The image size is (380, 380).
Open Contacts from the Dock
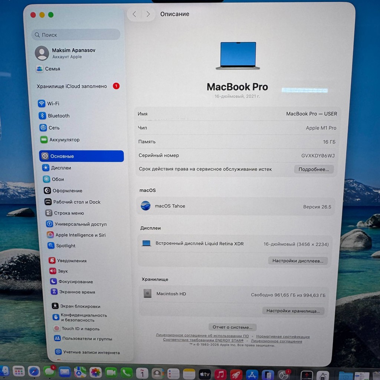157,373
